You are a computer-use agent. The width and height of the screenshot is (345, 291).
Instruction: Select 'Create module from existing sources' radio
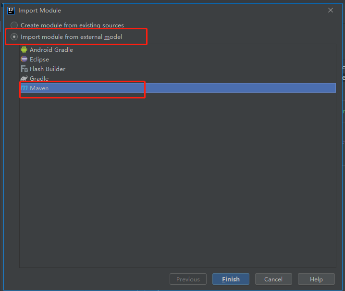(x=14, y=25)
